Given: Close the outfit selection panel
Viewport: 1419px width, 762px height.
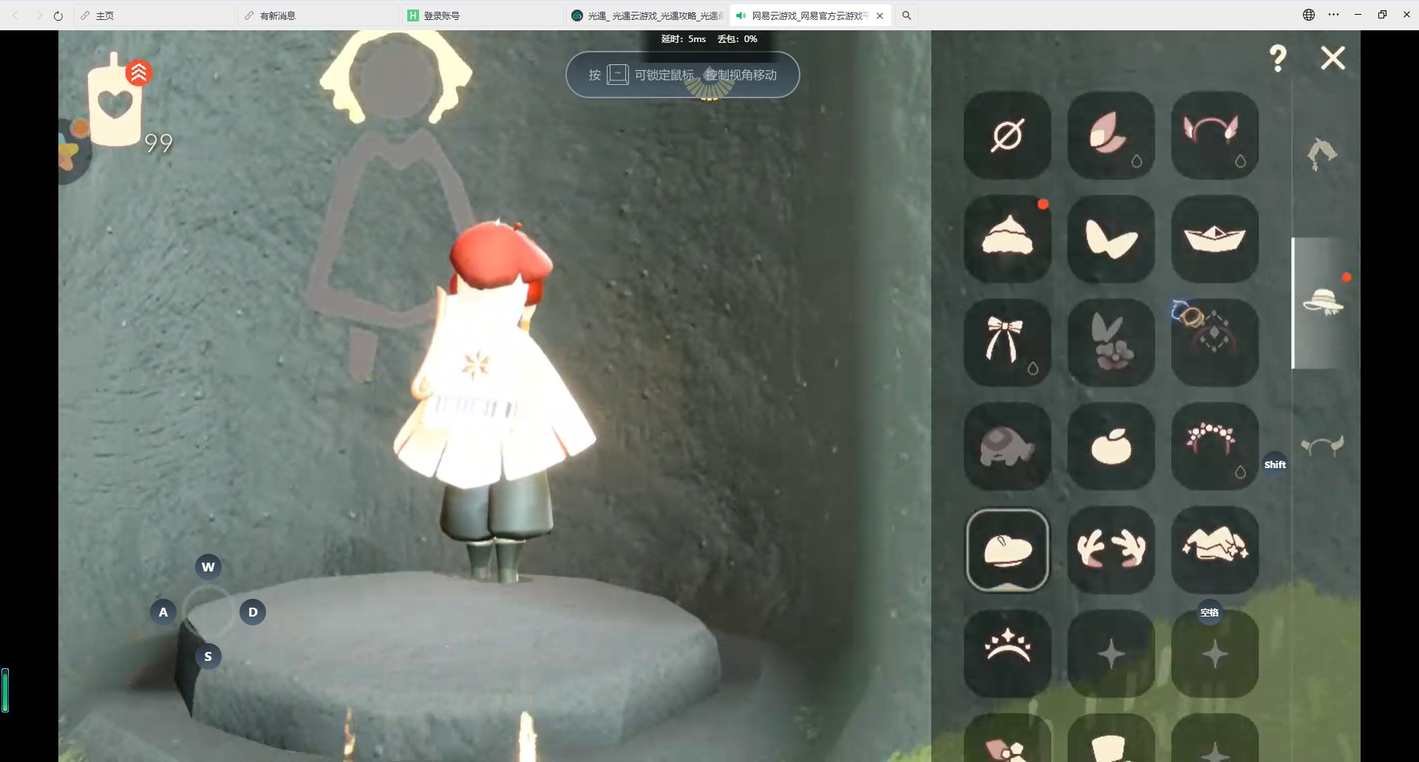Looking at the screenshot, I should [x=1333, y=58].
